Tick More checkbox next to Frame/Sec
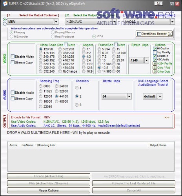 click(x=116, y=45)
